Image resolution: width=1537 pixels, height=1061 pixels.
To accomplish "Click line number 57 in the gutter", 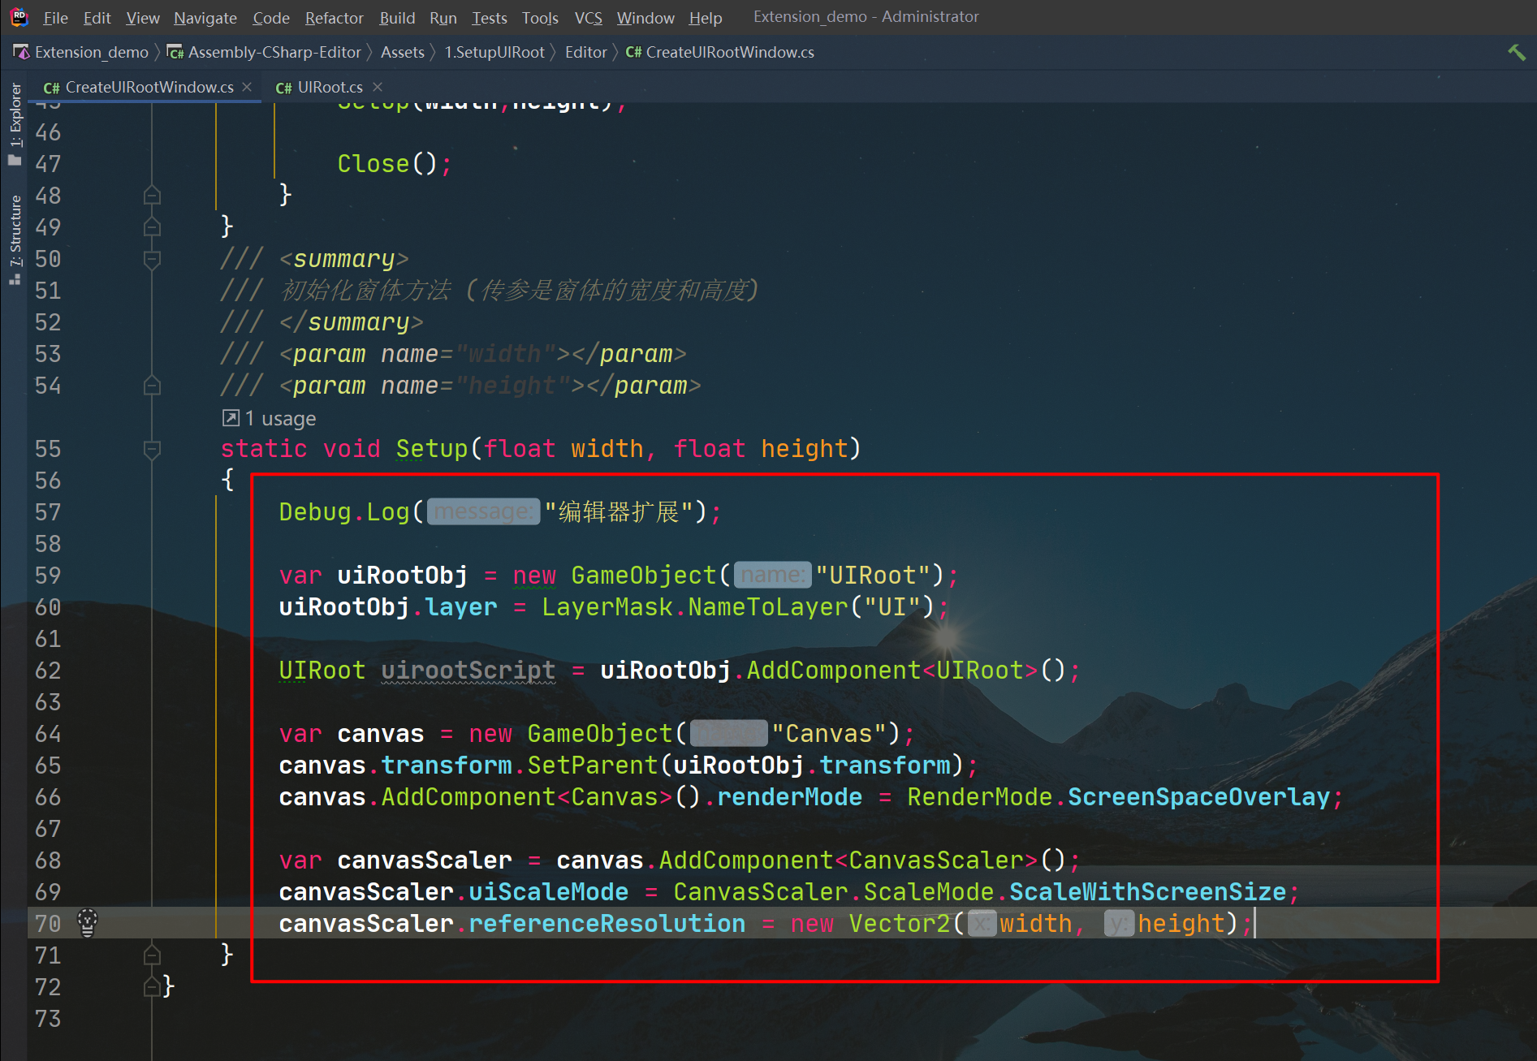I will coord(48,512).
